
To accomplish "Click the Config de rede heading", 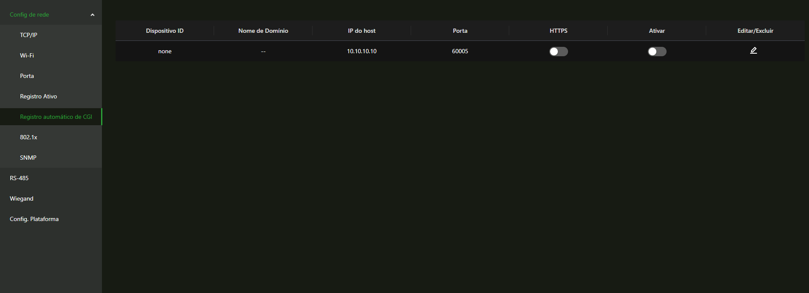I will click(29, 14).
